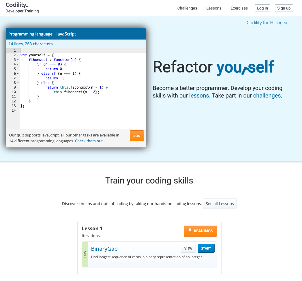This screenshot has height=281, width=302.
Task: Open the Challenges menu item
Action: (x=187, y=8)
